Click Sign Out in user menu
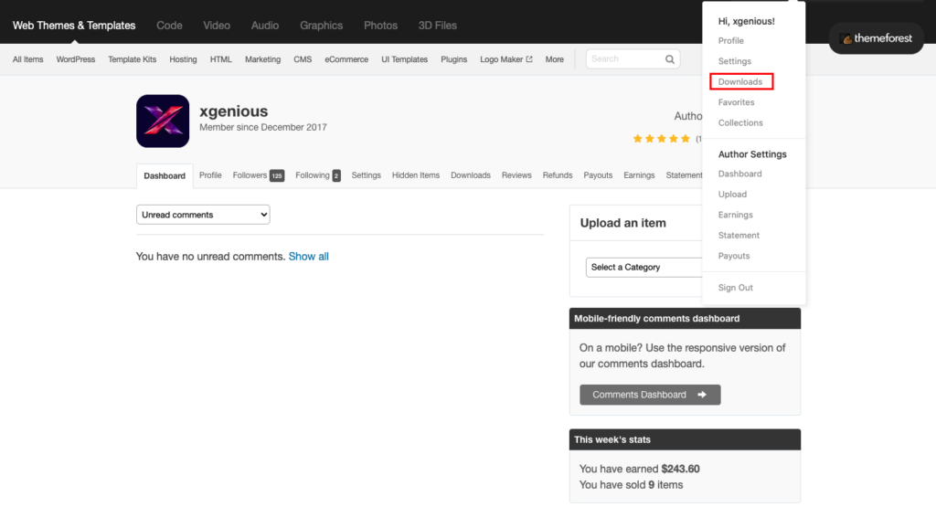Viewport: 936px width, 507px height. click(736, 288)
